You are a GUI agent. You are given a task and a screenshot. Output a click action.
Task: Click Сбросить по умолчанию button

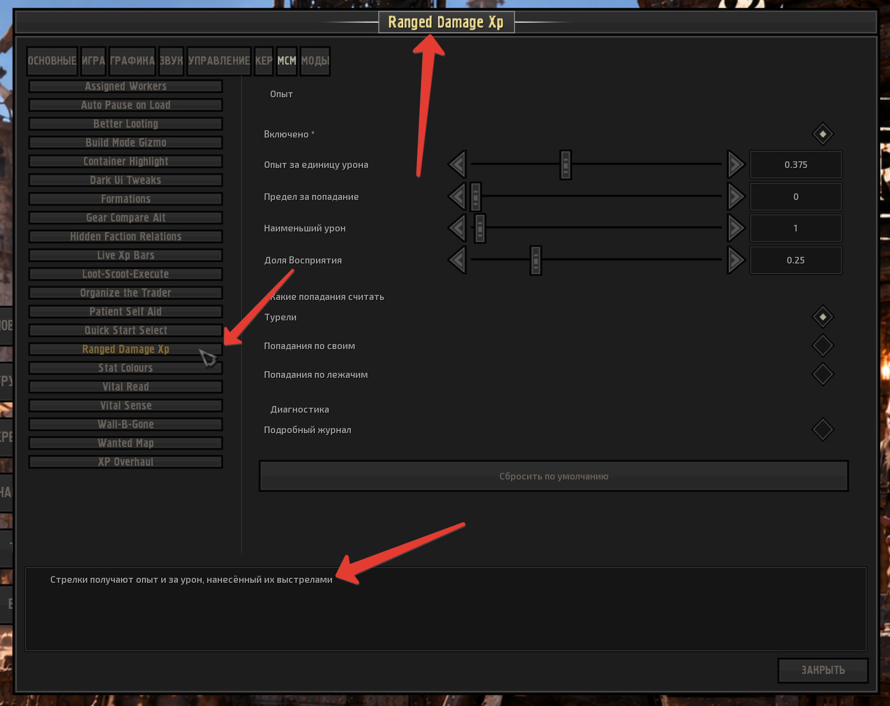click(554, 476)
